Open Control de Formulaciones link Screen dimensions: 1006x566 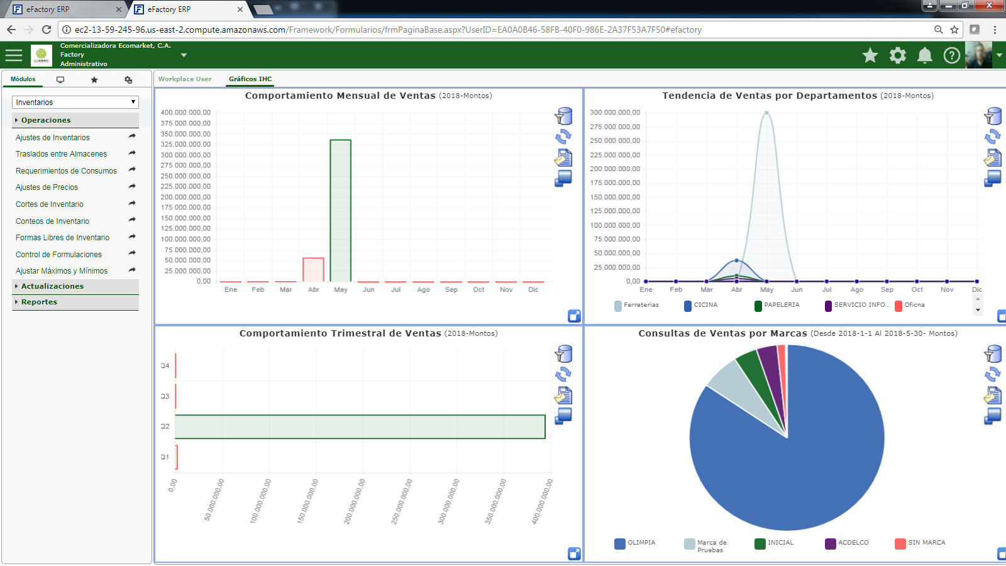point(58,255)
